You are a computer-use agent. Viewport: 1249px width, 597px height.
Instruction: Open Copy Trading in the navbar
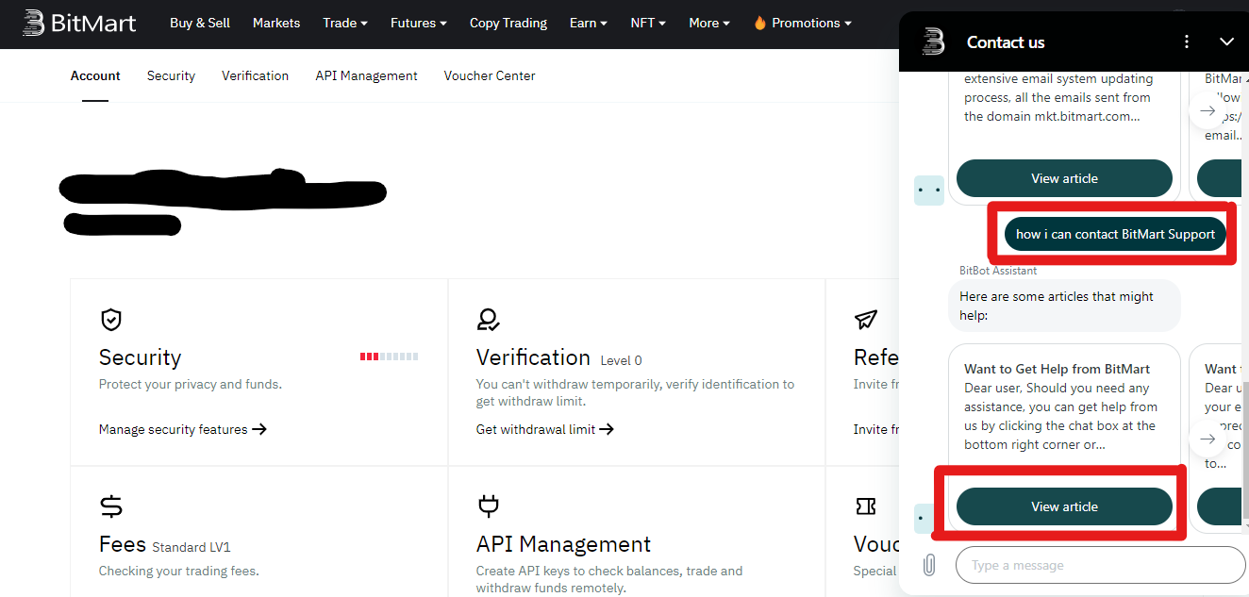point(508,23)
